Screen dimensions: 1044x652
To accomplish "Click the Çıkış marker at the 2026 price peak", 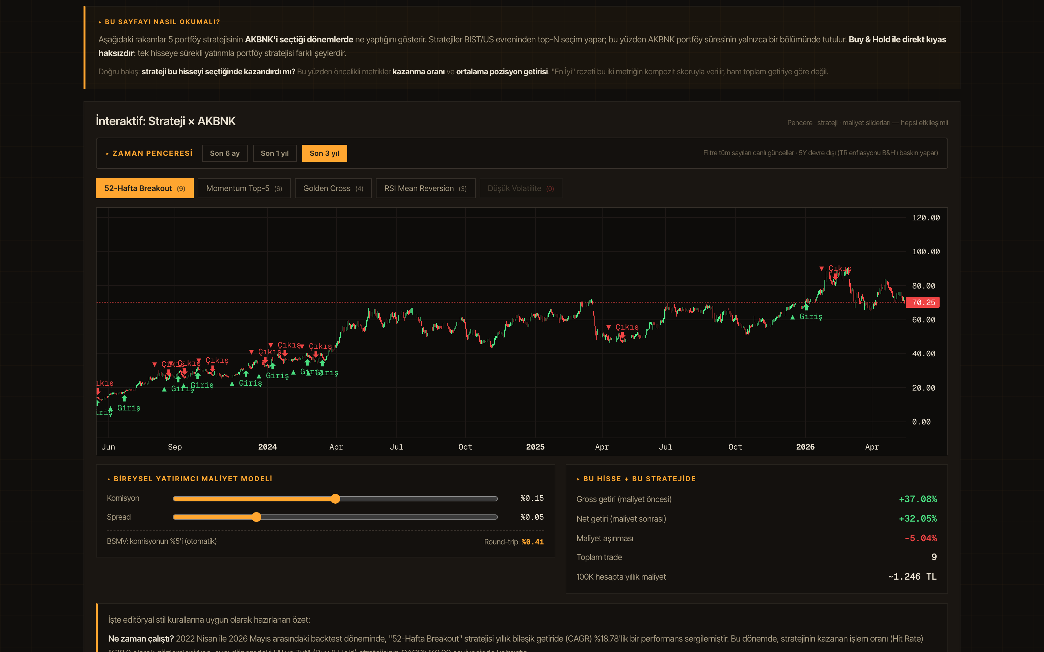I will tap(835, 276).
